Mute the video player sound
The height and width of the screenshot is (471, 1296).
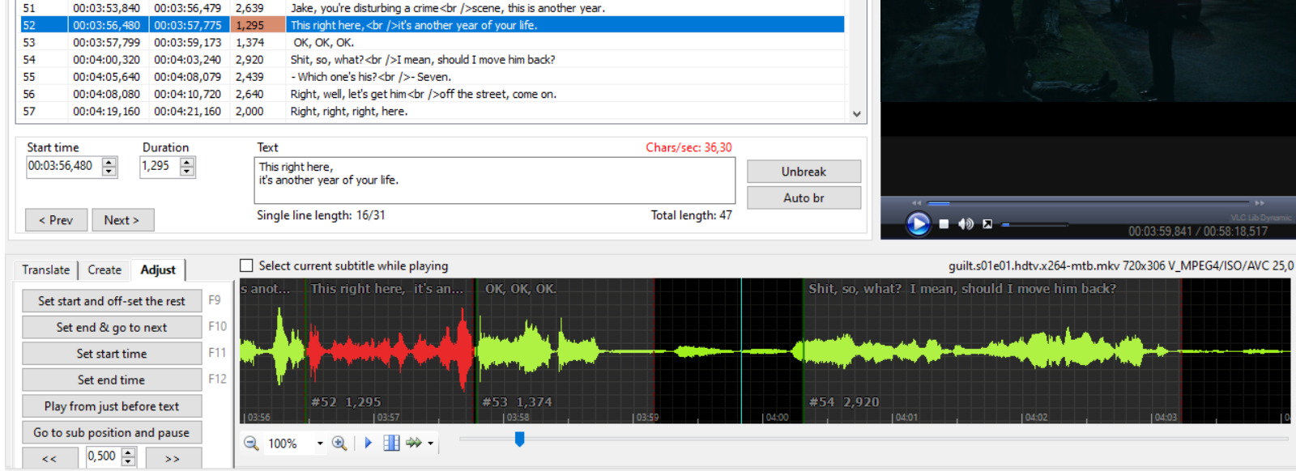(x=966, y=224)
